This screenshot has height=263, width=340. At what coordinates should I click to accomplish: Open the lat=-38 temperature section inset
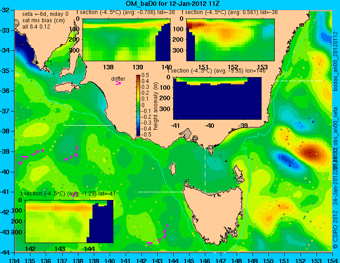pyautogui.click(x=126, y=40)
